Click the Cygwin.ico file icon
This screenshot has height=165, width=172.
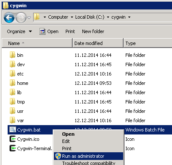click(13, 139)
